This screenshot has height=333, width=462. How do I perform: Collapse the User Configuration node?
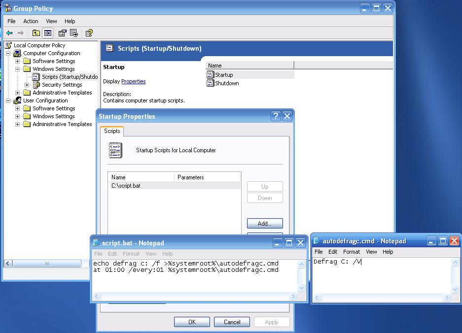[8, 100]
